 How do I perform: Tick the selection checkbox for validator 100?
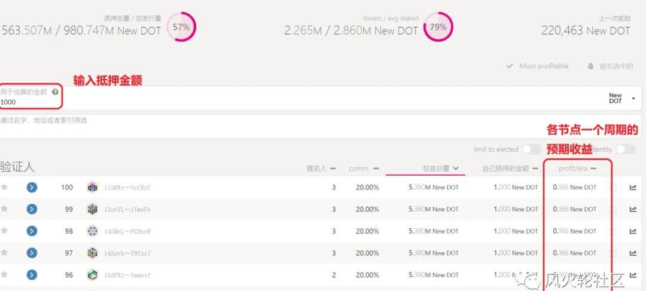coord(613,188)
